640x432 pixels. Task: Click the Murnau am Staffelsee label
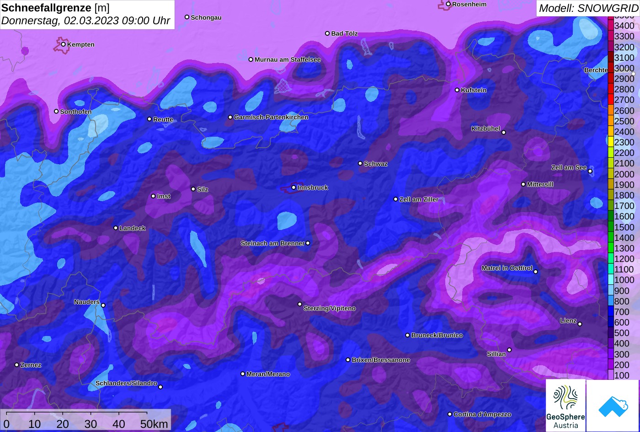tap(288, 59)
